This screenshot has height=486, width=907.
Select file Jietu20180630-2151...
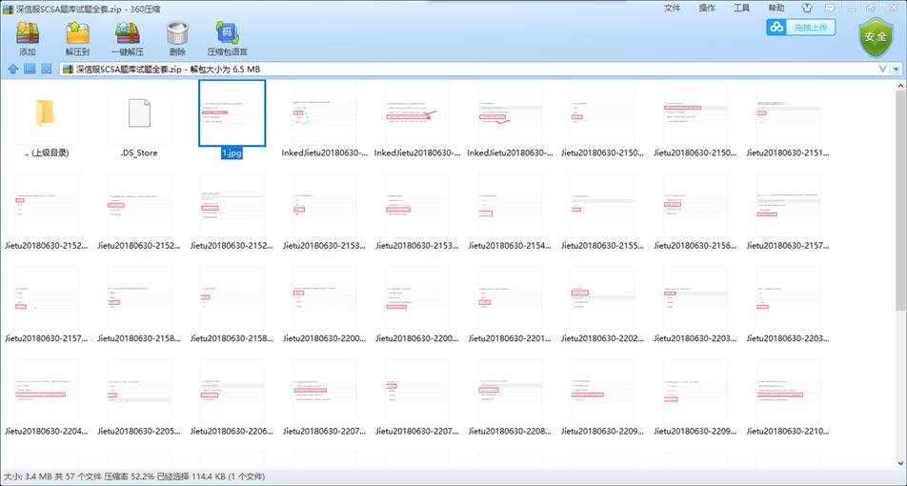[x=788, y=120]
